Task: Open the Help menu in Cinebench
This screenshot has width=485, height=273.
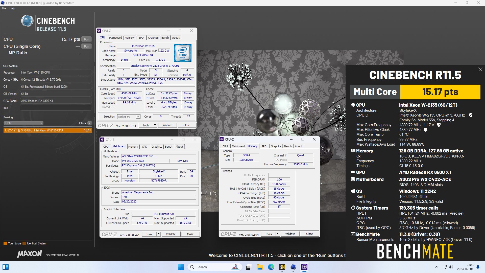Action: click(x=12, y=8)
